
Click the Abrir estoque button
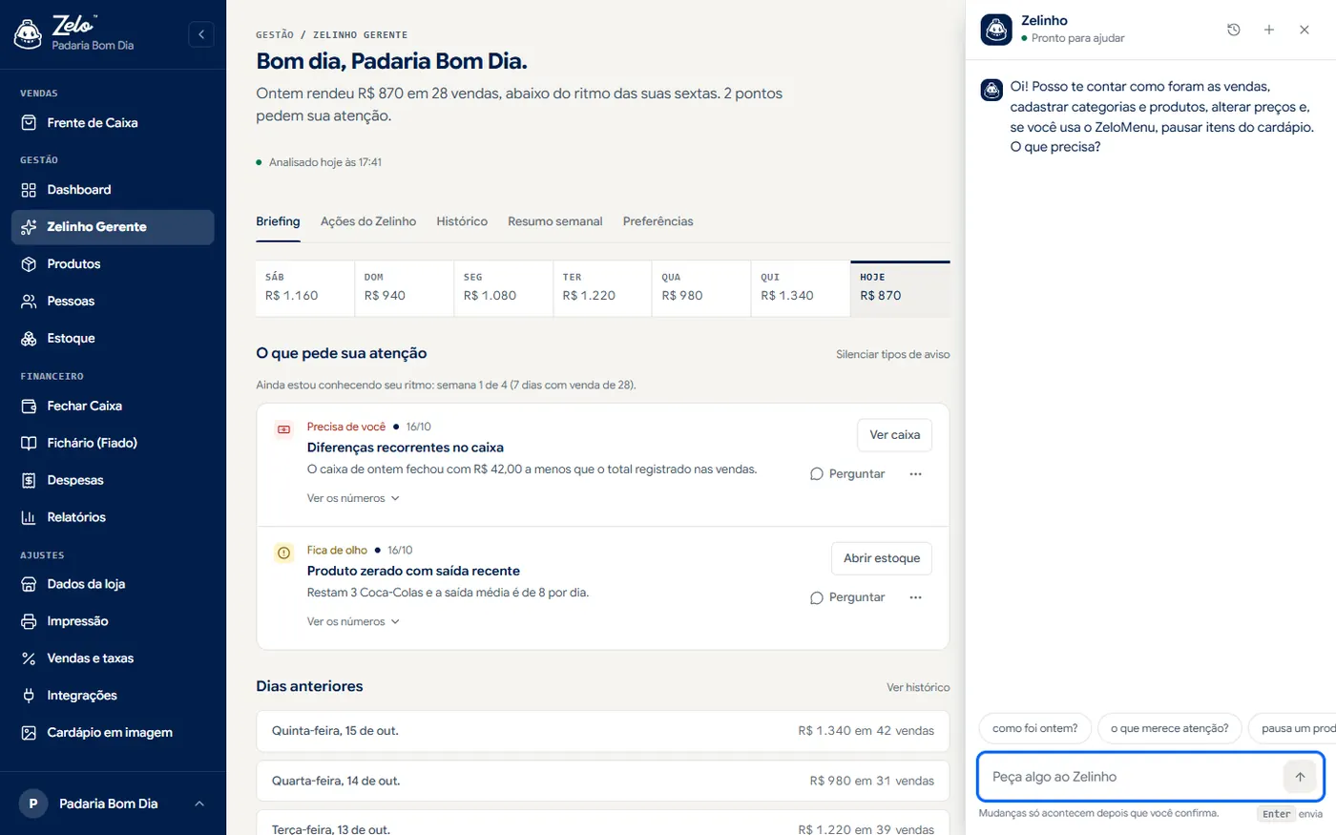882,559
